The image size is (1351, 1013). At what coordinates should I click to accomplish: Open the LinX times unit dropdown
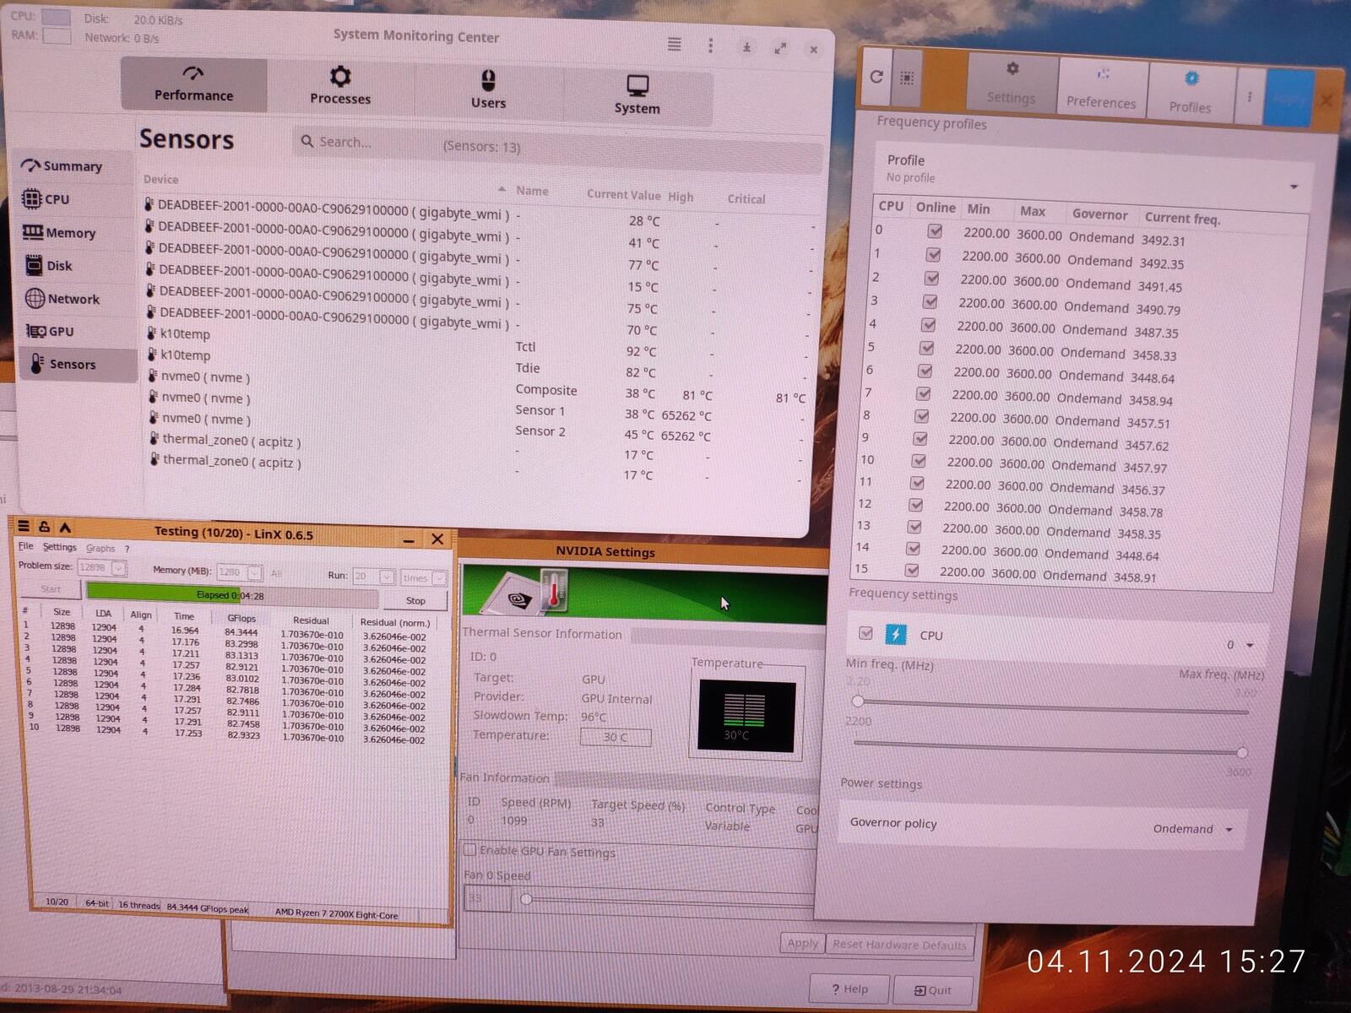pyautogui.click(x=439, y=578)
